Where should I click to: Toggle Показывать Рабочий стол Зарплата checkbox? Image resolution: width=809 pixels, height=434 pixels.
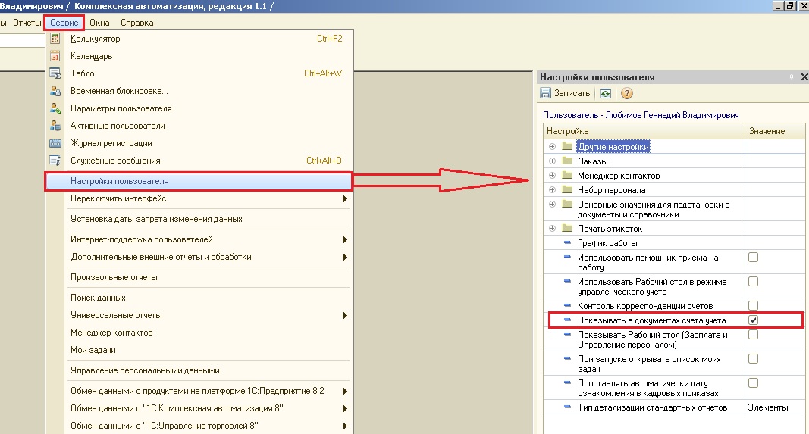point(754,335)
